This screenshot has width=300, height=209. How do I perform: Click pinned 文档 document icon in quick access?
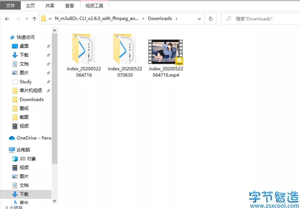(x=15, y=64)
